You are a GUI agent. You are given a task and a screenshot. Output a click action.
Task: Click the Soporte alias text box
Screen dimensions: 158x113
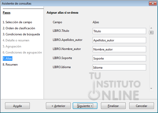coord(119,58)
